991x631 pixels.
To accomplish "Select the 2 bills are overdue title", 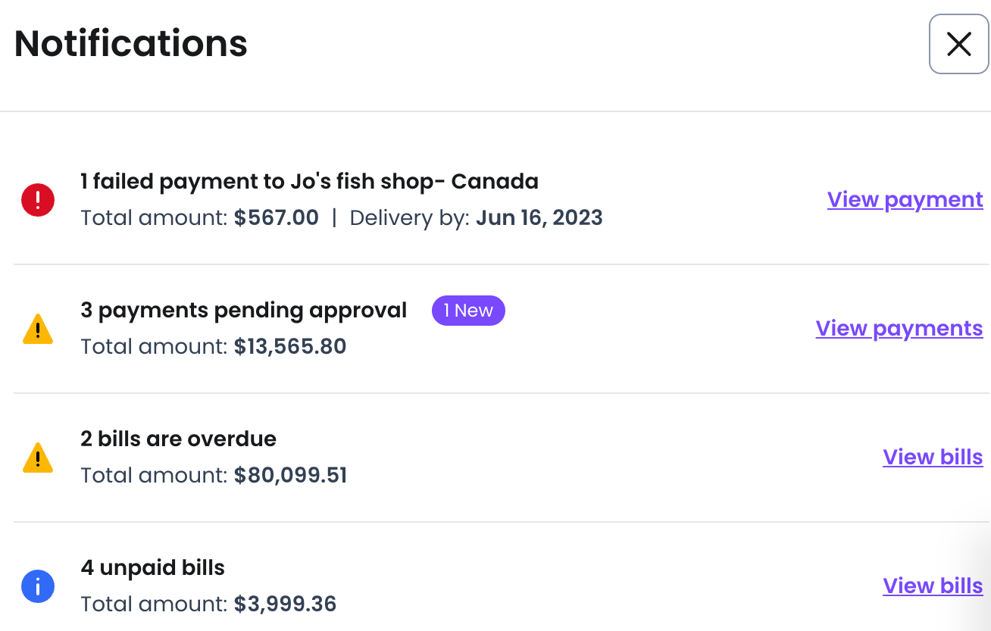I will [178, 439].
